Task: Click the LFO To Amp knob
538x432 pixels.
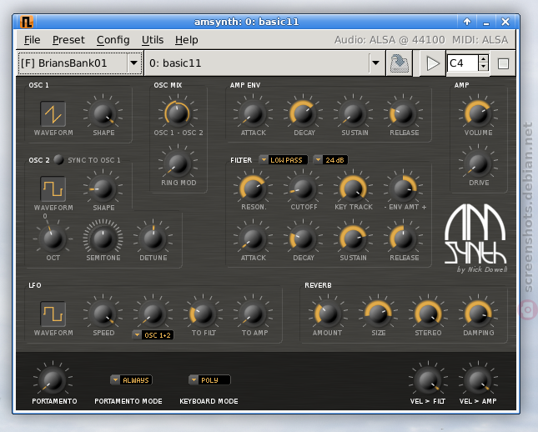Action: (x=253, y=314)
